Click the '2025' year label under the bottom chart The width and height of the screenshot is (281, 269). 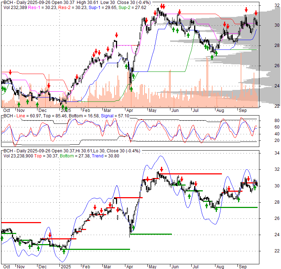tap(66, 267)
